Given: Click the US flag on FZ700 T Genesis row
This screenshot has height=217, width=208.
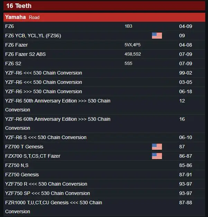Looking at the screenshot, I should pyautogui.click(x=157, y=147).
